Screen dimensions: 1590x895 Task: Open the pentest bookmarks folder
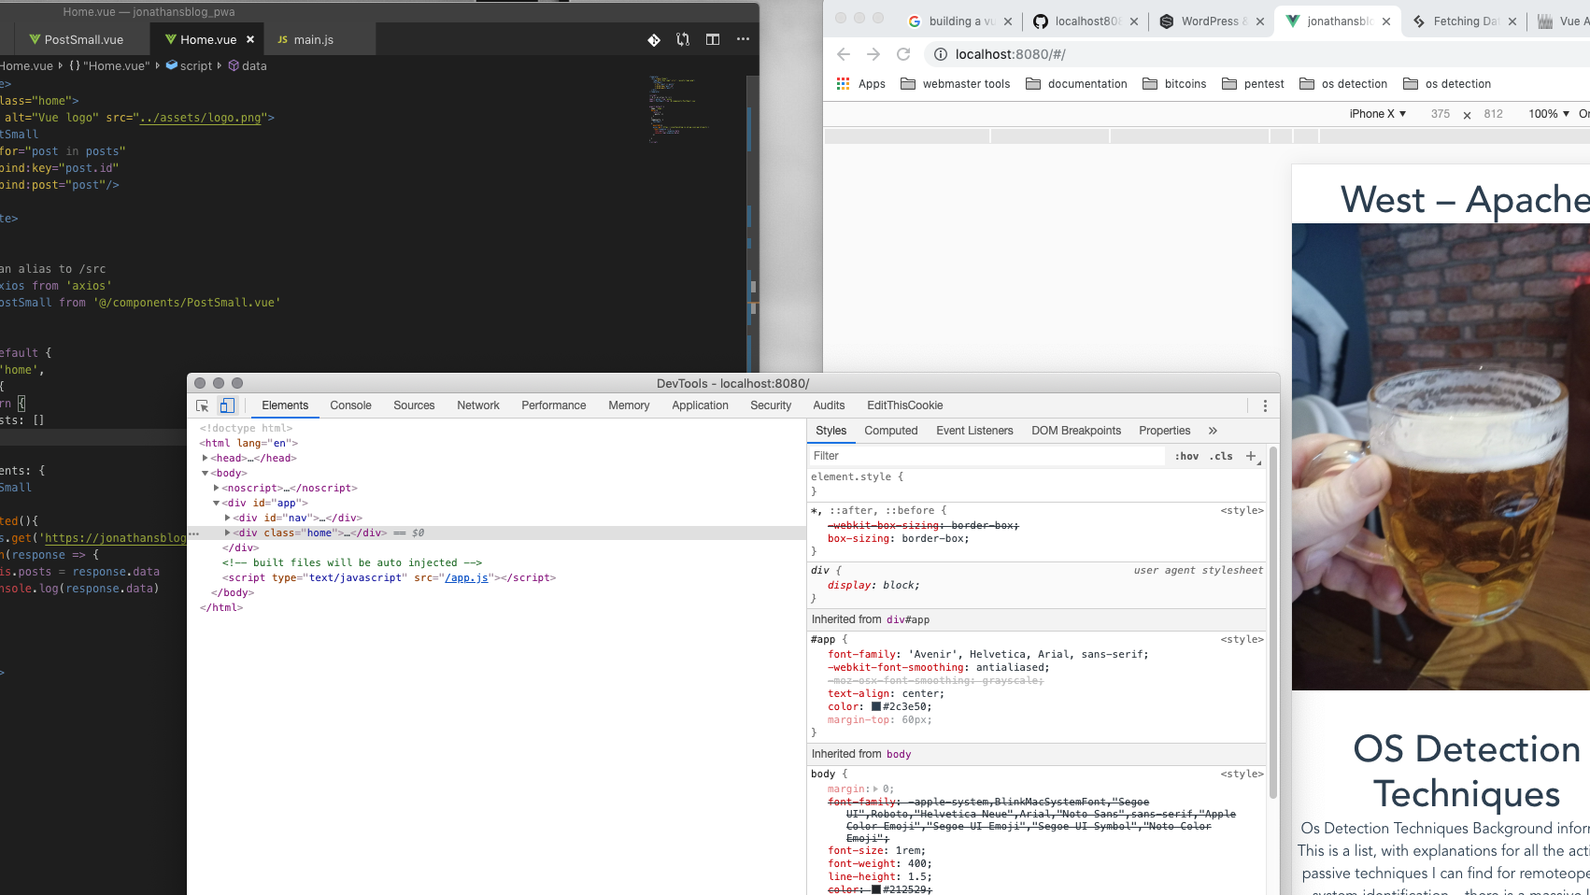pos(1253,84)
